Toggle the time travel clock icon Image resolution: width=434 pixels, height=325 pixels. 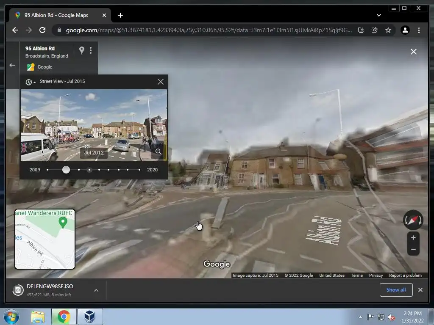click(29, 82)
